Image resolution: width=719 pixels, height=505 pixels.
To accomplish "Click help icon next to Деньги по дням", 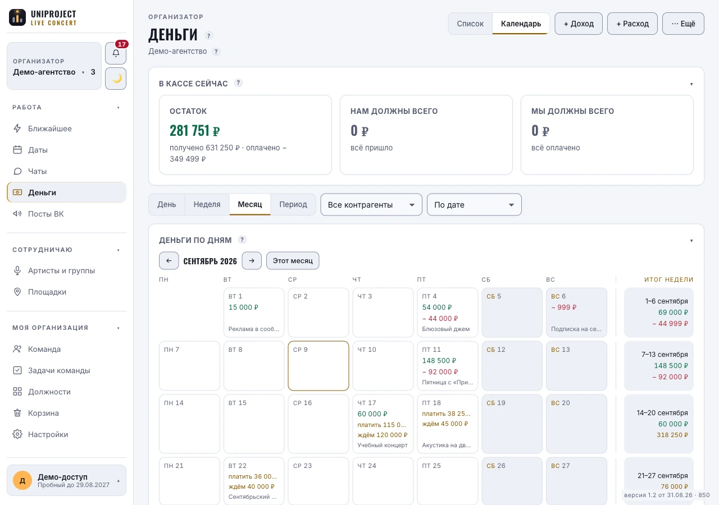I will pos(242,240).
